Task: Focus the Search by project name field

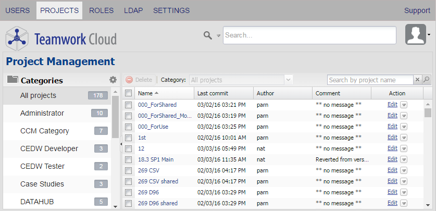Action: (370, 80)
